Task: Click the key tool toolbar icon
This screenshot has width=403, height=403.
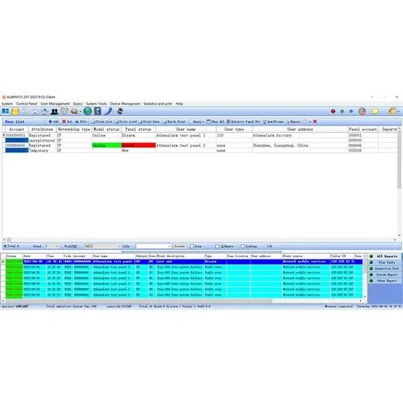Action: 75,111
